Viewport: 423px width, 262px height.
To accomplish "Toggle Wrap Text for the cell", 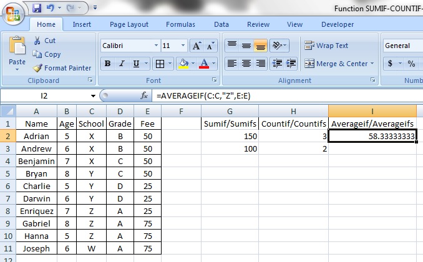I will (x=326, y=46).
